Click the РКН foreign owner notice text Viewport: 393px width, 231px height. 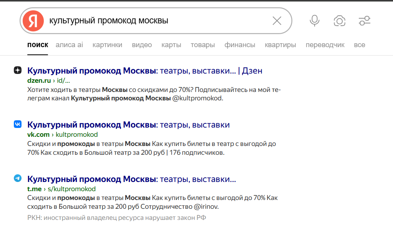pyautogui.click(x=116, y=218)
